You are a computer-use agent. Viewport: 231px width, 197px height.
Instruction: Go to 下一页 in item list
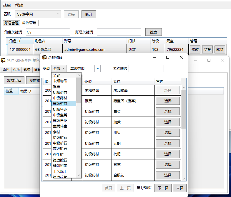pyautogui.click(x=163, y=188)
